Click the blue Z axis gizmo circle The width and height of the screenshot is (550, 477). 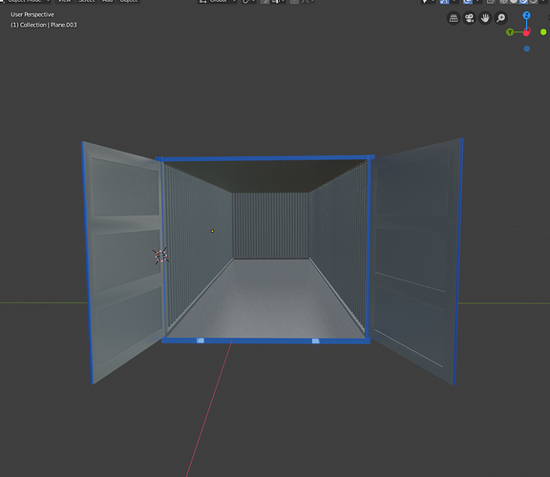pyautogui.click(x=526, y=15)
